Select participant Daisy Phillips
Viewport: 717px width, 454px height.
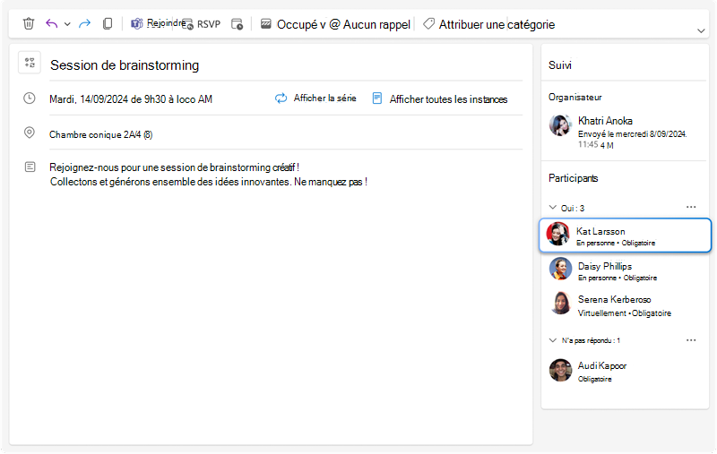point(625,270)
